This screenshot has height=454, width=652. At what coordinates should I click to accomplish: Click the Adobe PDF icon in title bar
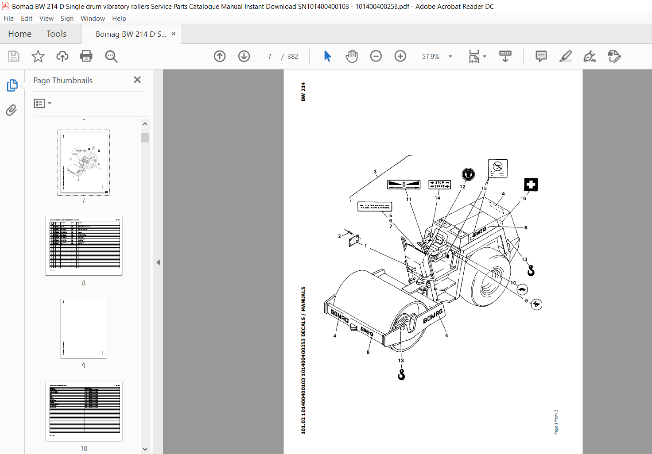click(5, 6)
